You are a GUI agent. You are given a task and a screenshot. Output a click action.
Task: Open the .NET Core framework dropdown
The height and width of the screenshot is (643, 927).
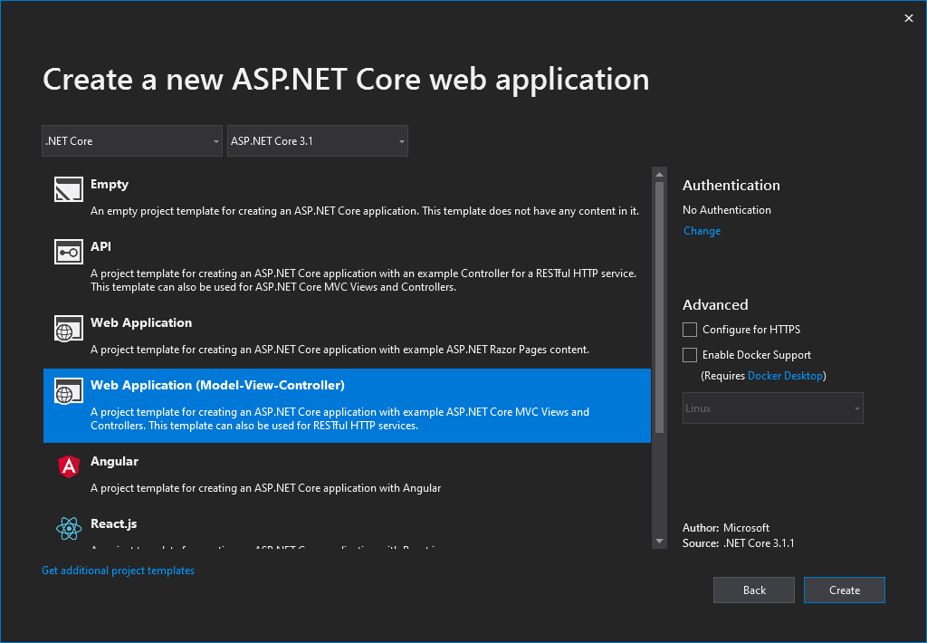point(131,140)
